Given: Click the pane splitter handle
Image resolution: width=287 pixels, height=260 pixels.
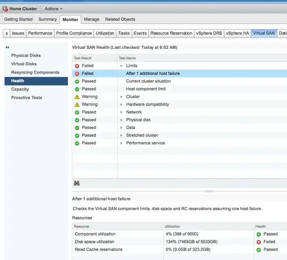Looking at the screenshot, I should [x=209, y=192].
